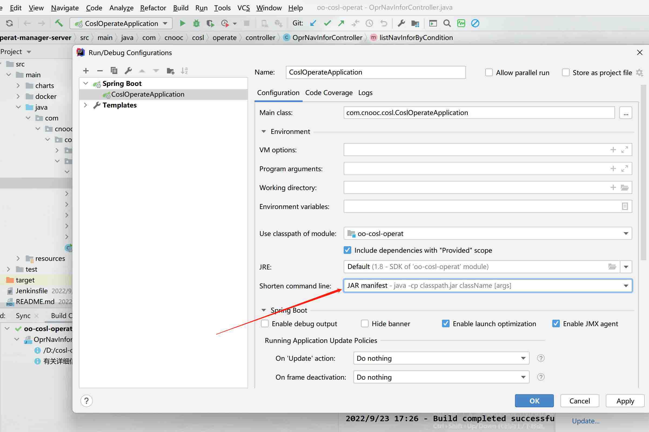Open the Sync tab in Build panel

(x=23, y=315)
